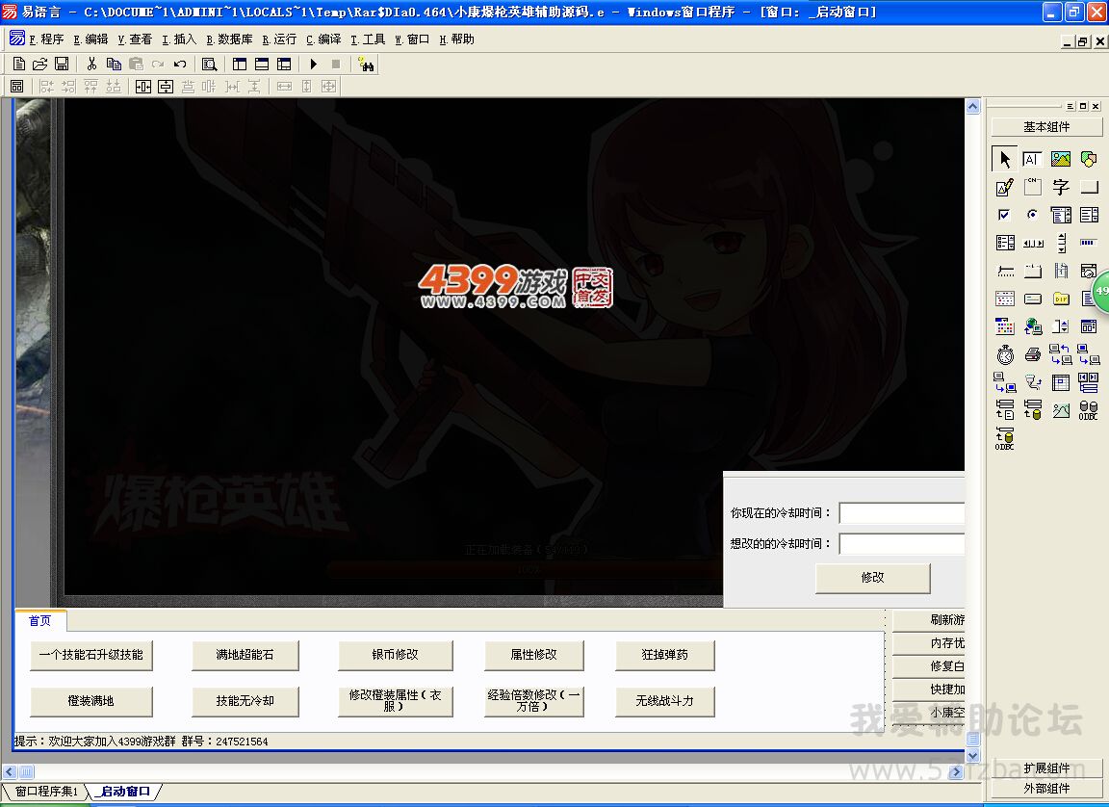Click the 无线战斗力 button
Image resolution: width=1109 pixels, height=807 pixels.
tap(665, 701)
